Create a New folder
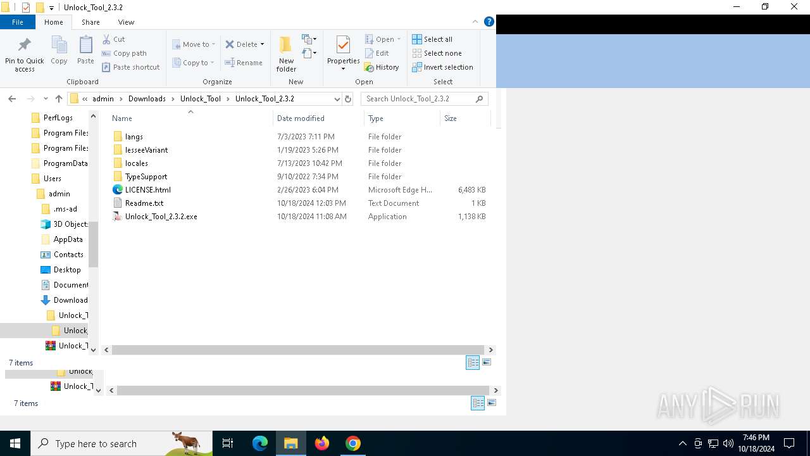Viewport: 810px width, 456px height. 286,54
